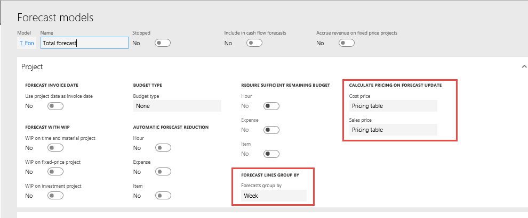The width and height of the screenshot is (528, 218).
Task: Toggle automatic forecast reduction for Expense
Action: [163, 172]
